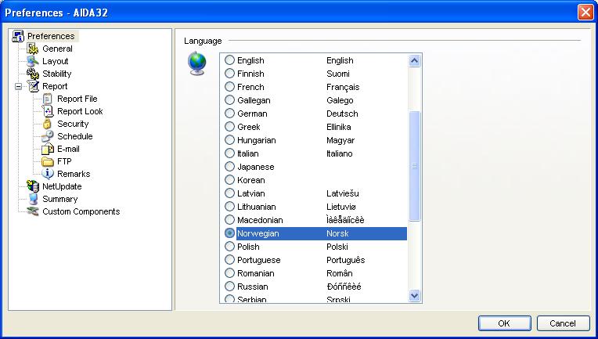
Task: Select the Latvian radio button
Action: [229, 193]
